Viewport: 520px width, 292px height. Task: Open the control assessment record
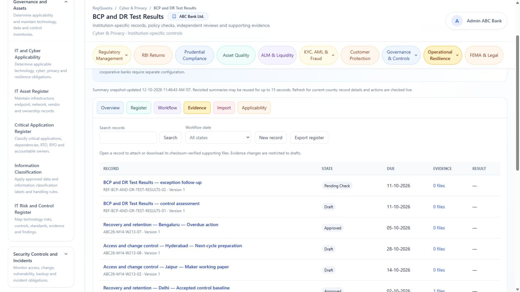pyautogui.click(x=151, y=204)
